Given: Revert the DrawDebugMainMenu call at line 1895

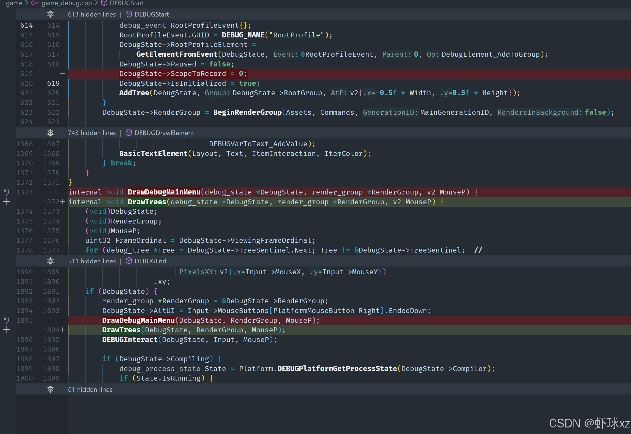Looking at the screenshot, I should tap(7, 320).
